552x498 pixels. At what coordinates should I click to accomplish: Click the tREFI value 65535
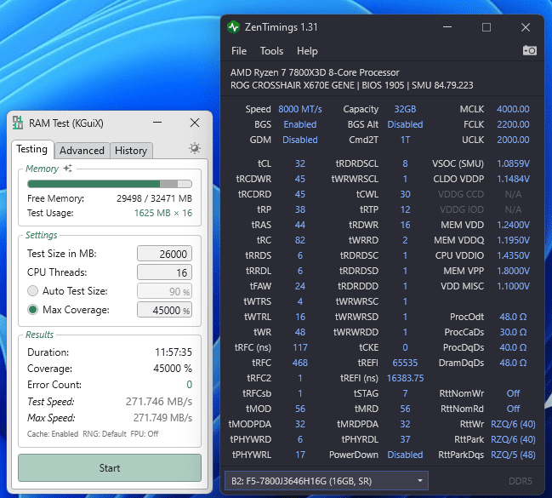(405, 363)
